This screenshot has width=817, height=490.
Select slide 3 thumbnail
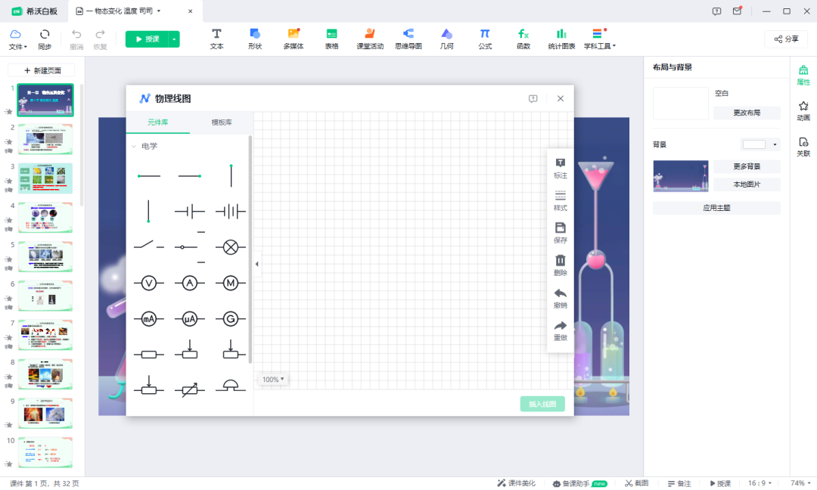coord(45,178)
